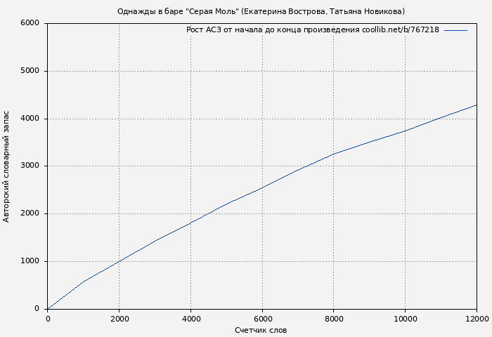Select the 6000 tick label on the horizontal axis
The image size is (492, 337).
[x=262, y=319]
